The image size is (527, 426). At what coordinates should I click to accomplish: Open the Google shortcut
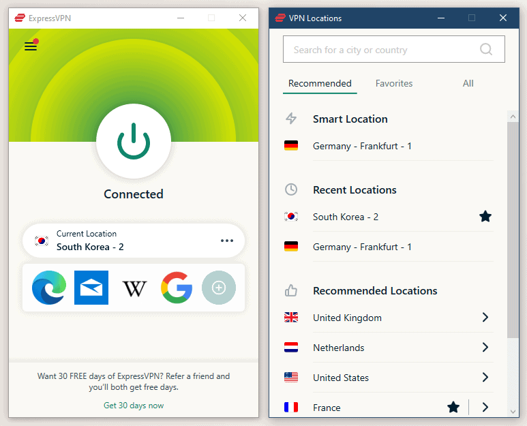pyautogui.click(x=177, y=288)
